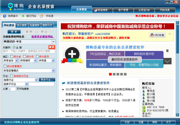The image size is (180, 125).
Task: Click the 帮助 button
Action: (x=155, y=122)
